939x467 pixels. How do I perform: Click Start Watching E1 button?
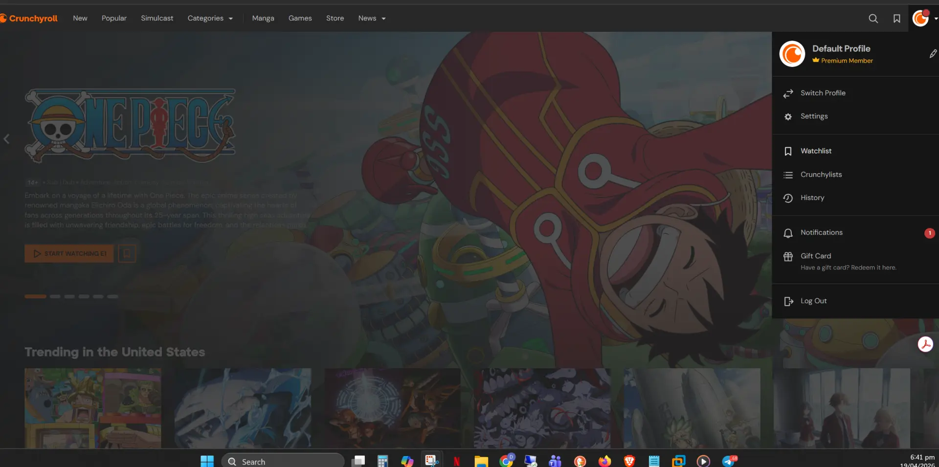pos(69,254)
